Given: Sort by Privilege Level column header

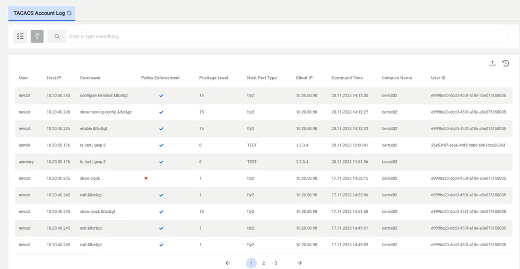Looking at the screenshot, I should [x=213, y=78].
